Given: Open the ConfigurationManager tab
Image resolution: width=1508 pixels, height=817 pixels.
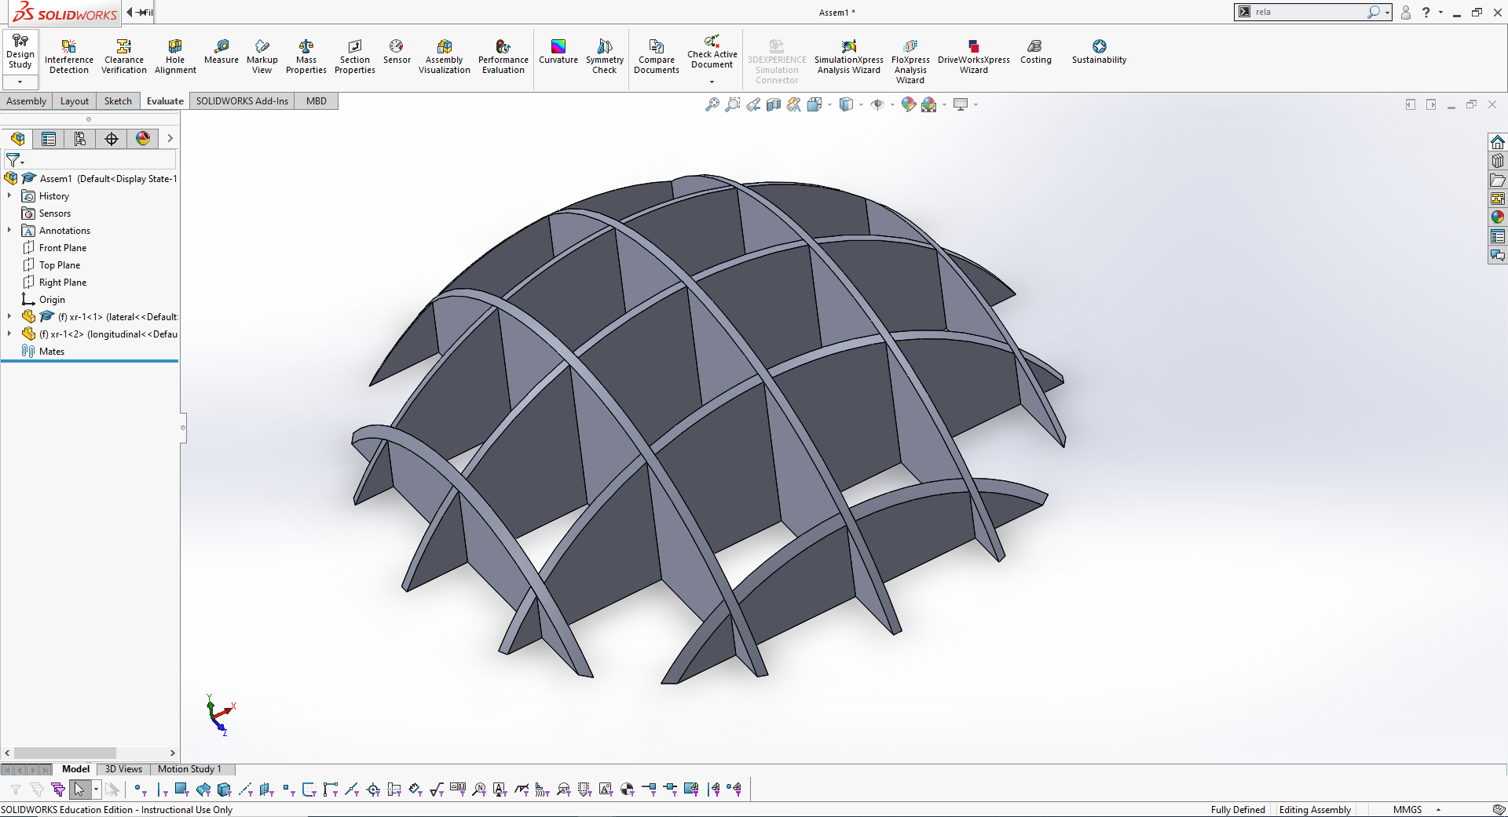Looking at the screenshot, I should (80, 139).
